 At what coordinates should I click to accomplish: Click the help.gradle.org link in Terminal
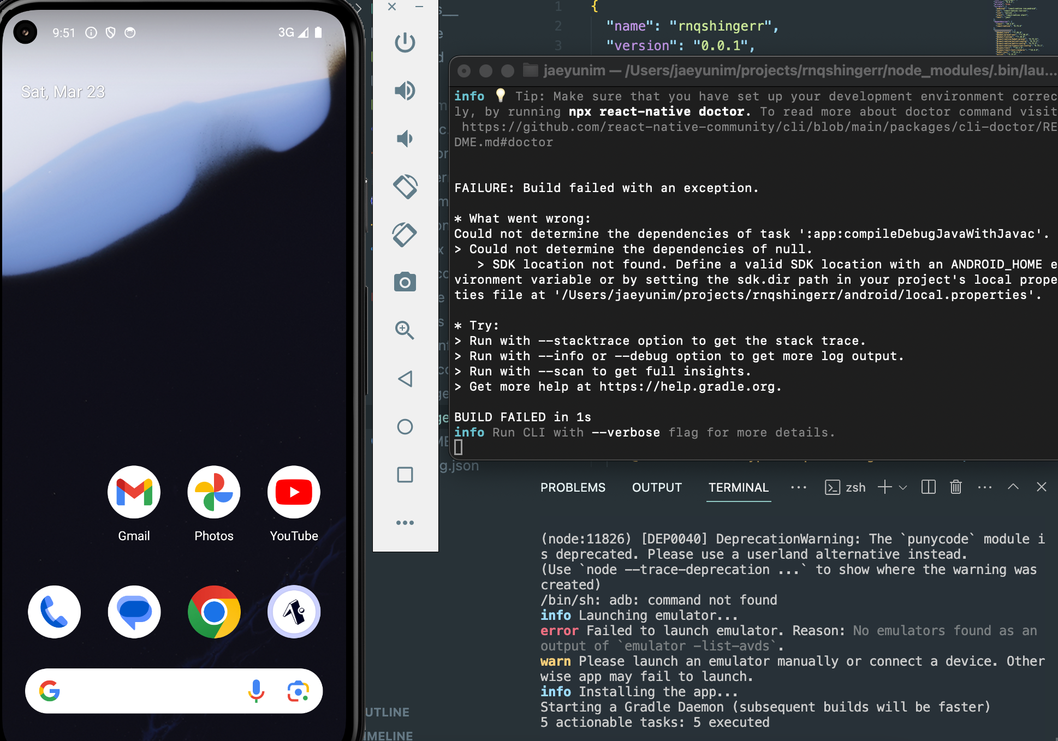pos(687,386)
